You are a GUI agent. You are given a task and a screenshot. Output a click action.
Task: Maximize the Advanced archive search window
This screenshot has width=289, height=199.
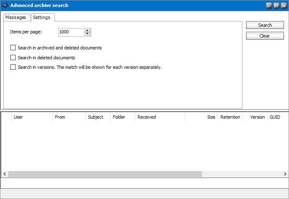pyautogui.click(x=276, y=5)
